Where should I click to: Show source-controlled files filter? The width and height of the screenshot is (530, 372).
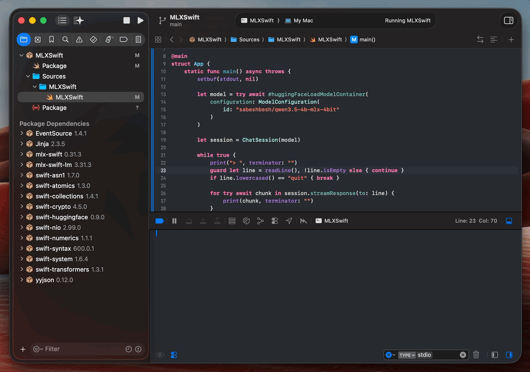pyautogui.click(x=138, y=349)
